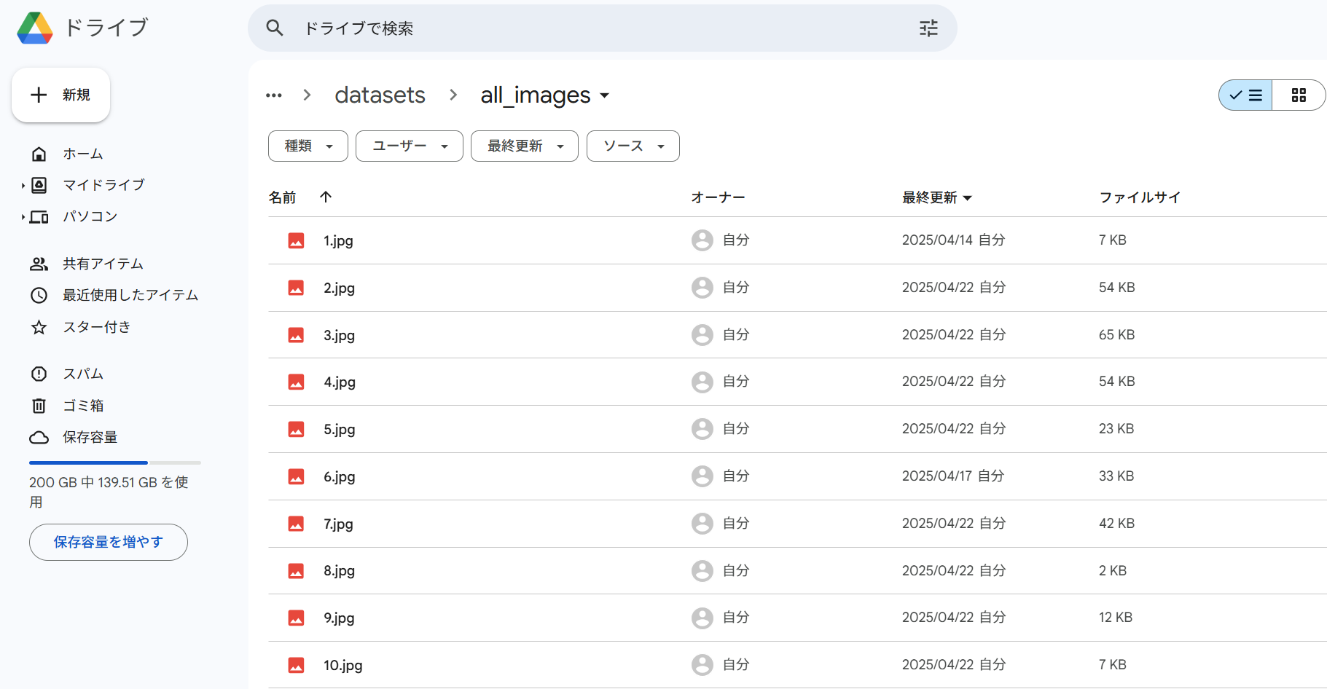Click the image icon of 5.jpg
The image size is (1327, 689).
[296, 429]
